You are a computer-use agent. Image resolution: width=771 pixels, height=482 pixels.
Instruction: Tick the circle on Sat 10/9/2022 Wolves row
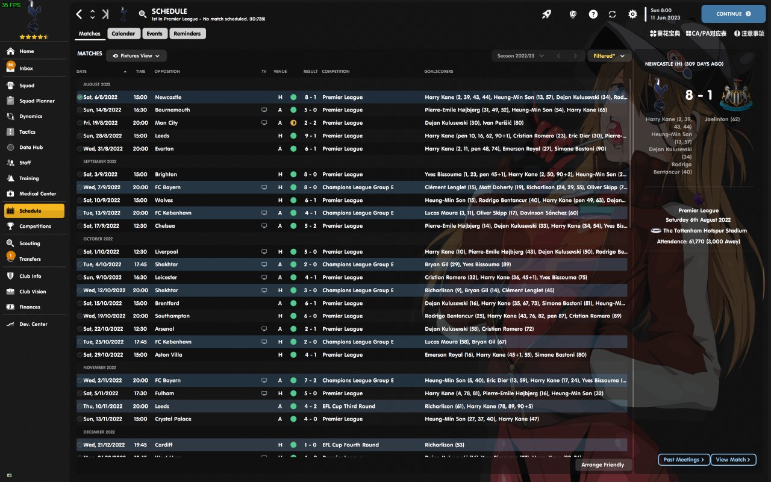point(80,200)
